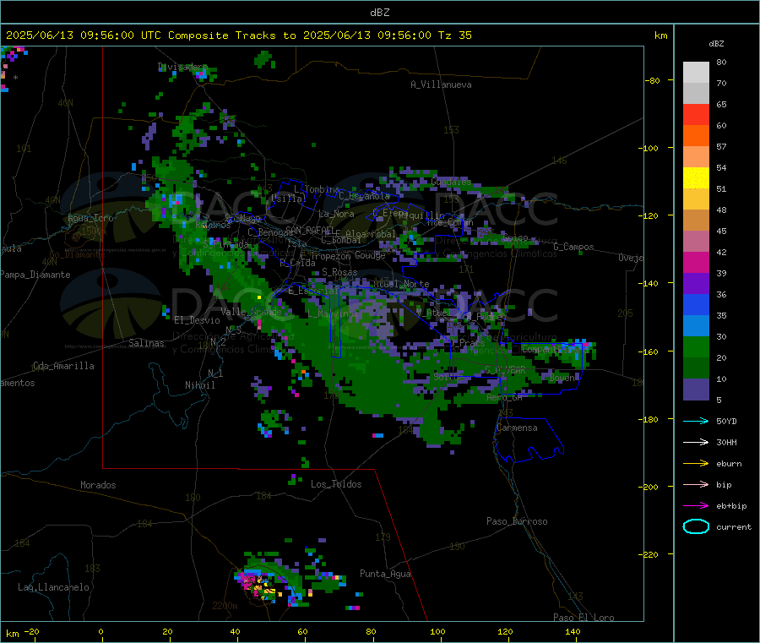Click the Los_Toldos map label
This screenshot has height=643, width=760.
(336, 484)
